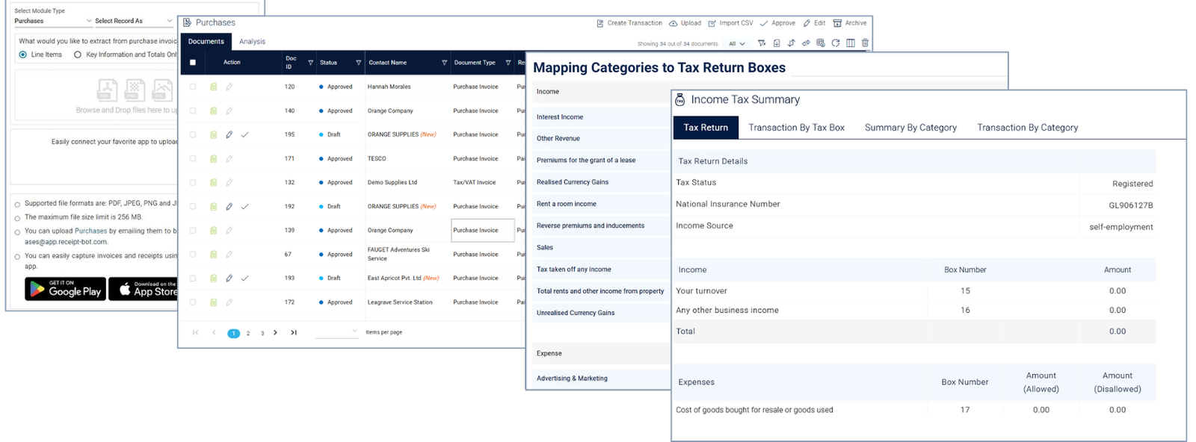The height and width of the screenshot is (442, 1196).
Task: Click the highlighted Purchase Invoice cell for Doc 139
Action: tap(483, 230)
